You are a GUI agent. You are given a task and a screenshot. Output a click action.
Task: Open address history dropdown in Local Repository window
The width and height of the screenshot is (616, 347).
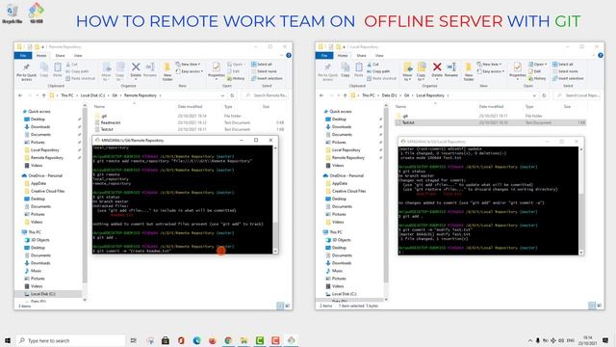pyautogui.click(x=534, y=95)
